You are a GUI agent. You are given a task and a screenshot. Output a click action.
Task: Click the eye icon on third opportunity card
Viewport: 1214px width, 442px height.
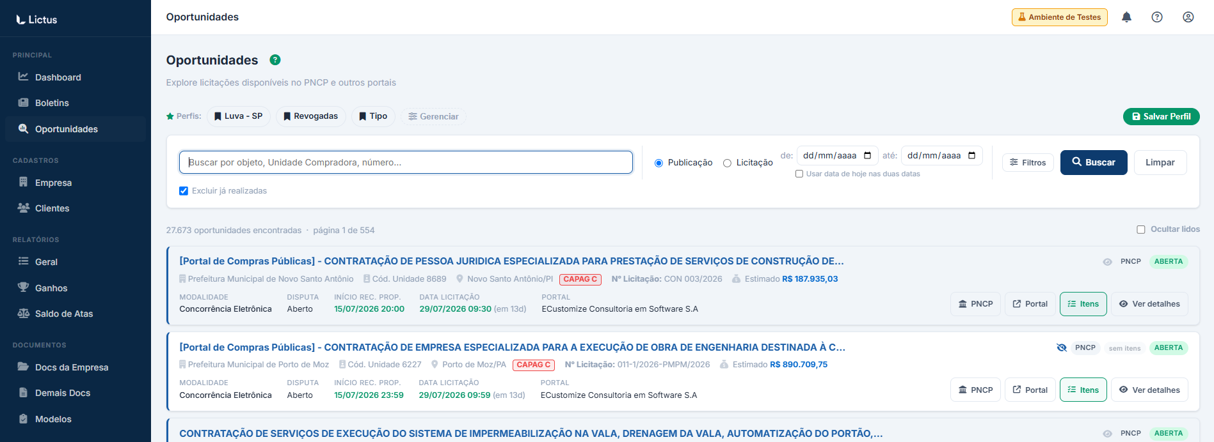coord(1107,434)
